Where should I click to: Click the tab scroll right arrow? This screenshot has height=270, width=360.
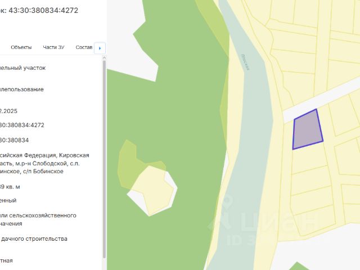pos(100,48)
